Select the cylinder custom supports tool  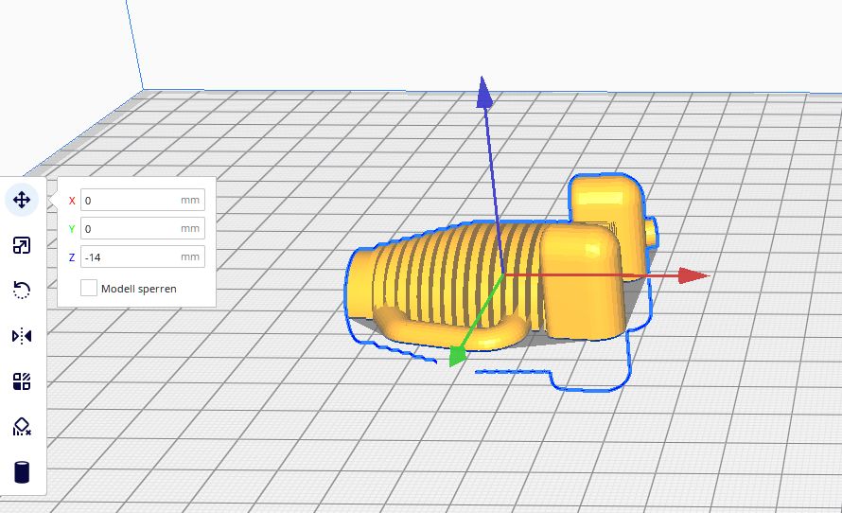tap(22, 472)
